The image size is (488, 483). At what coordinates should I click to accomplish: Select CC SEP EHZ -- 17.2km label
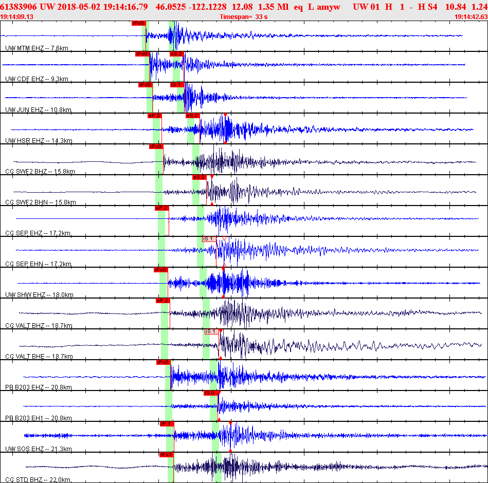38,233
